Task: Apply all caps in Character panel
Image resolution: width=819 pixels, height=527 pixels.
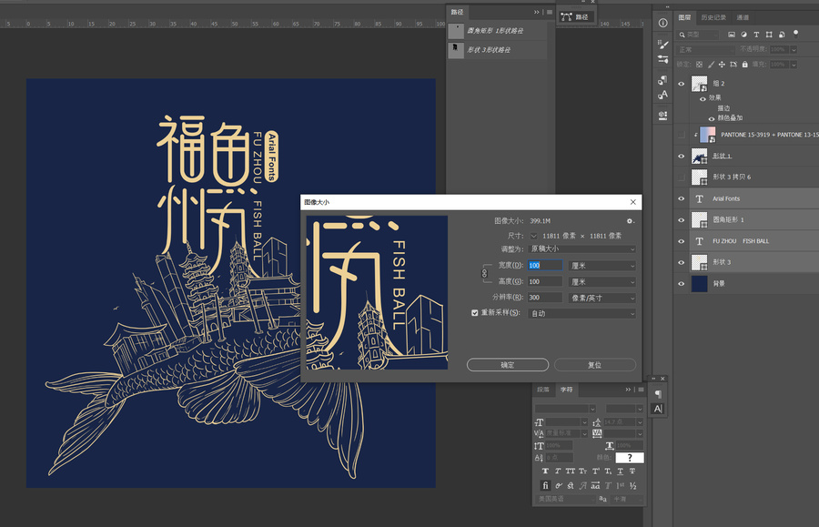Action: [x=571, y=471]
